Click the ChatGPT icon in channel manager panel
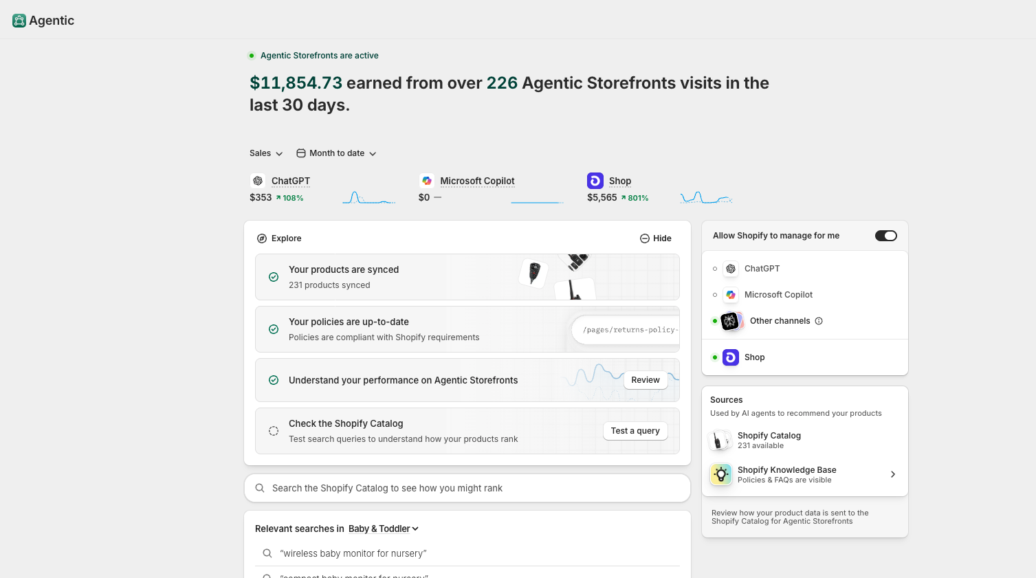1036x578 pixels. (x=731, y=269)
